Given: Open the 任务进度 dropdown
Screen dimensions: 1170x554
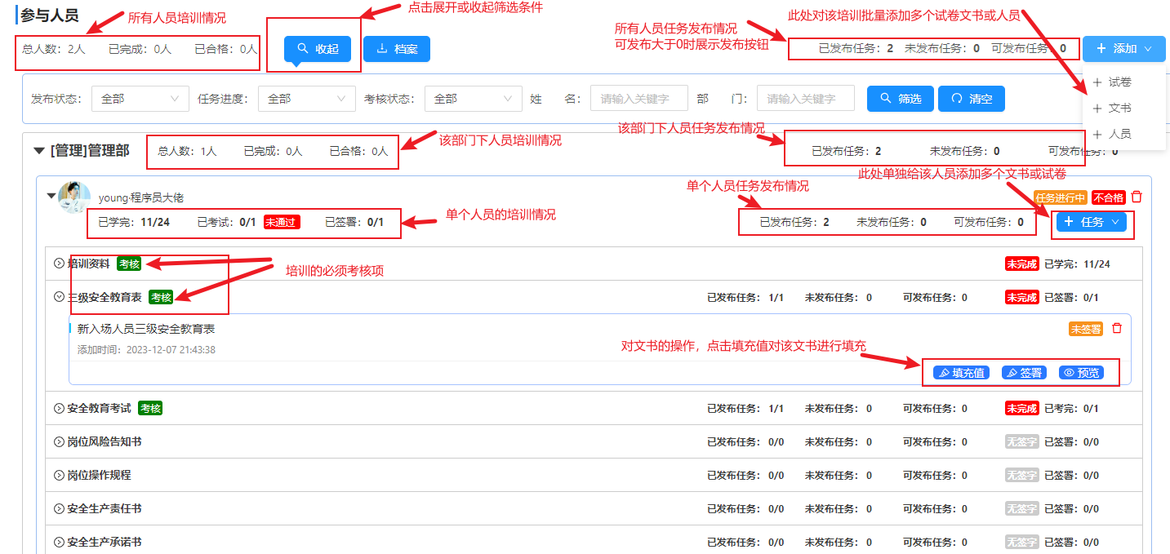Looking at the screenshot, I should click(306, 99).
